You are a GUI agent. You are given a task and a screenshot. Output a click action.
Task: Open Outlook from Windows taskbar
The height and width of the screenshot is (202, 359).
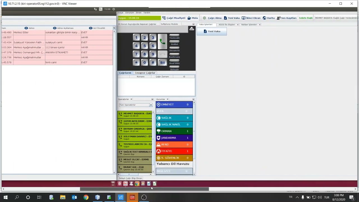(x=74, y=198)
